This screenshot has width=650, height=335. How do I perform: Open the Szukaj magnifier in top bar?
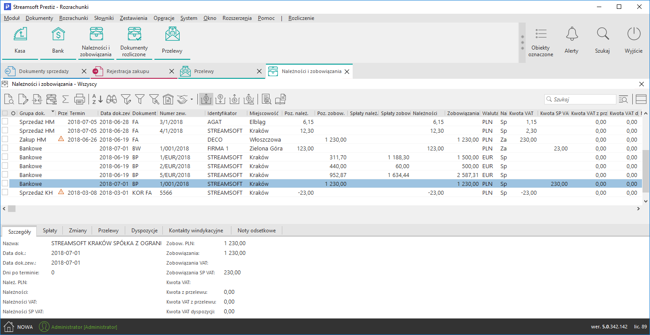coord(603,40)
